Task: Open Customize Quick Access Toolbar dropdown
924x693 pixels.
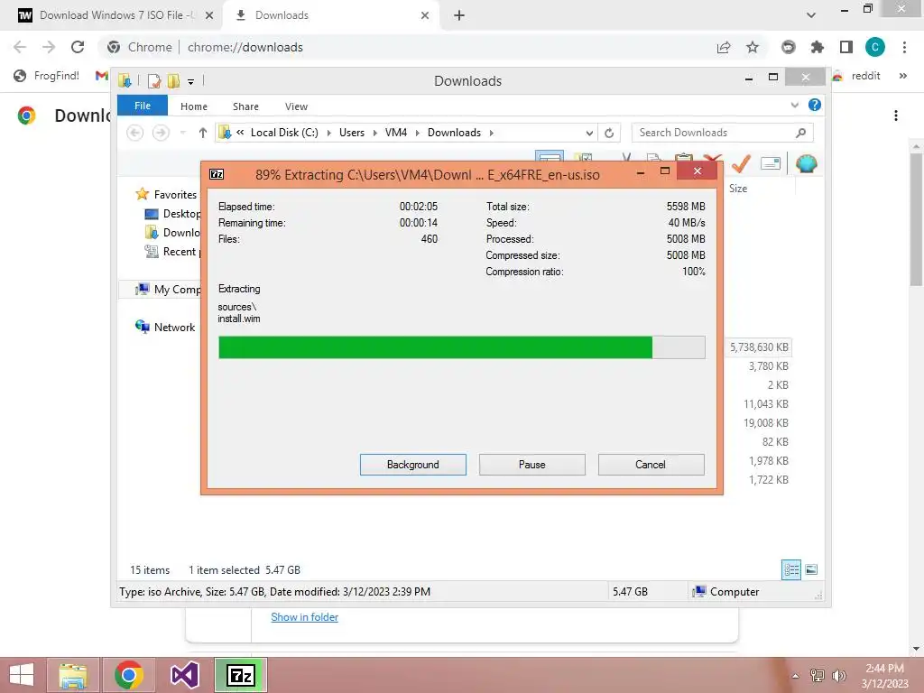Action: 191,81
